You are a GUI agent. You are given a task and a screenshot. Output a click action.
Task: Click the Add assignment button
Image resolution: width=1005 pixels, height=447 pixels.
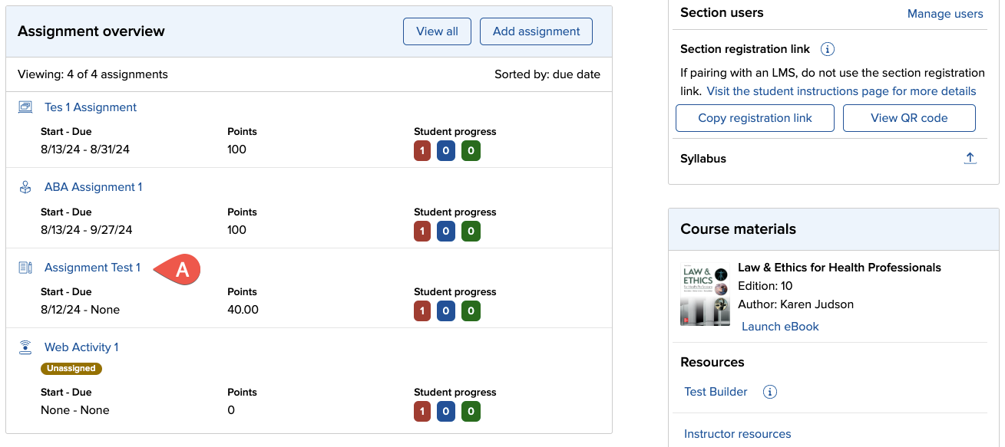(x=536, y=31)
